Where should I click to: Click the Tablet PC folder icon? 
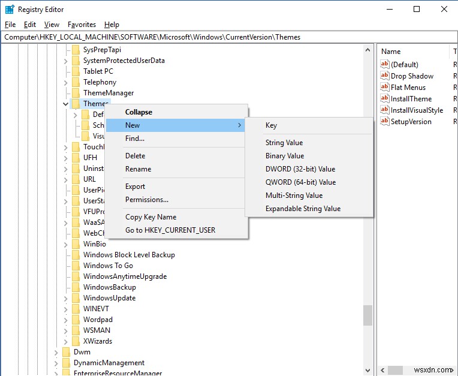point(76,71)
